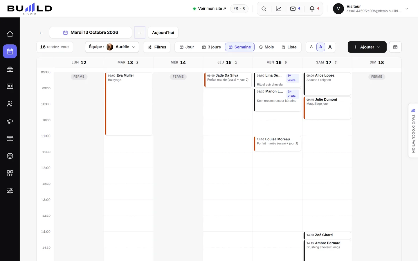Viewport: 418px width, 261px height.
Task: Open Louise Moreau 11:00 appointment
Action: pyautogui.click(x=278, y=144)
